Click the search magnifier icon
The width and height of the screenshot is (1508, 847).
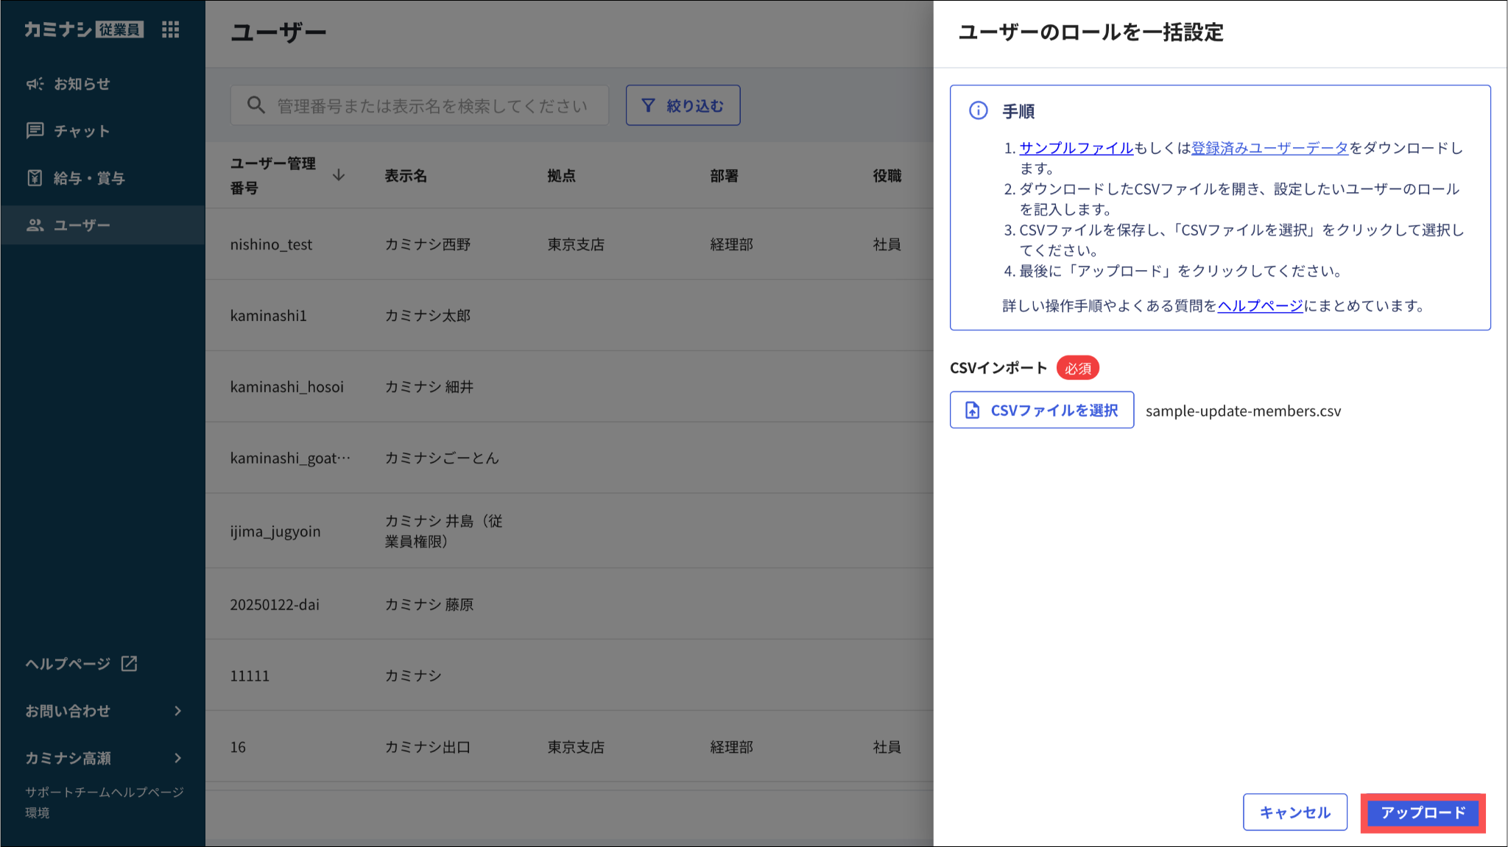pos(256,105)
